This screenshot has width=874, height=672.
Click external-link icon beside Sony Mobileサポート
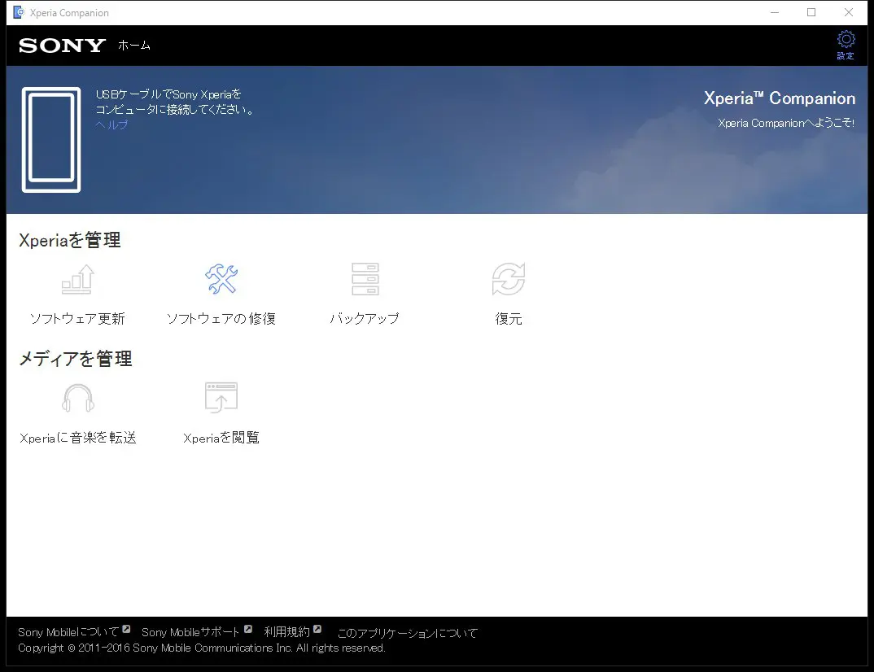(x=248, y=629)
